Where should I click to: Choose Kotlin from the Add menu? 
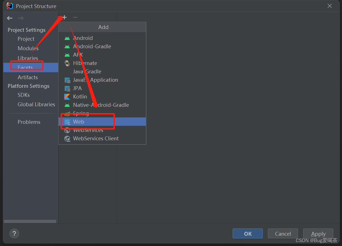click(x=102, y=97)
